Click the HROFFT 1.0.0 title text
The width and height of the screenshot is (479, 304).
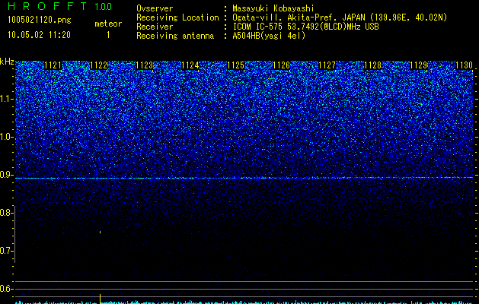coord(59,6)
